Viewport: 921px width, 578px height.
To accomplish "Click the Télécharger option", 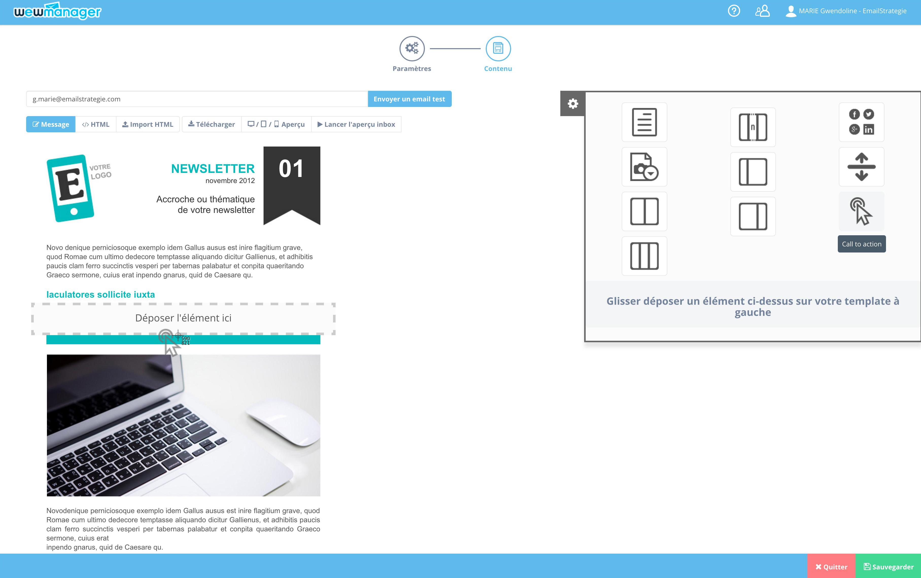I will click(211, 124).
